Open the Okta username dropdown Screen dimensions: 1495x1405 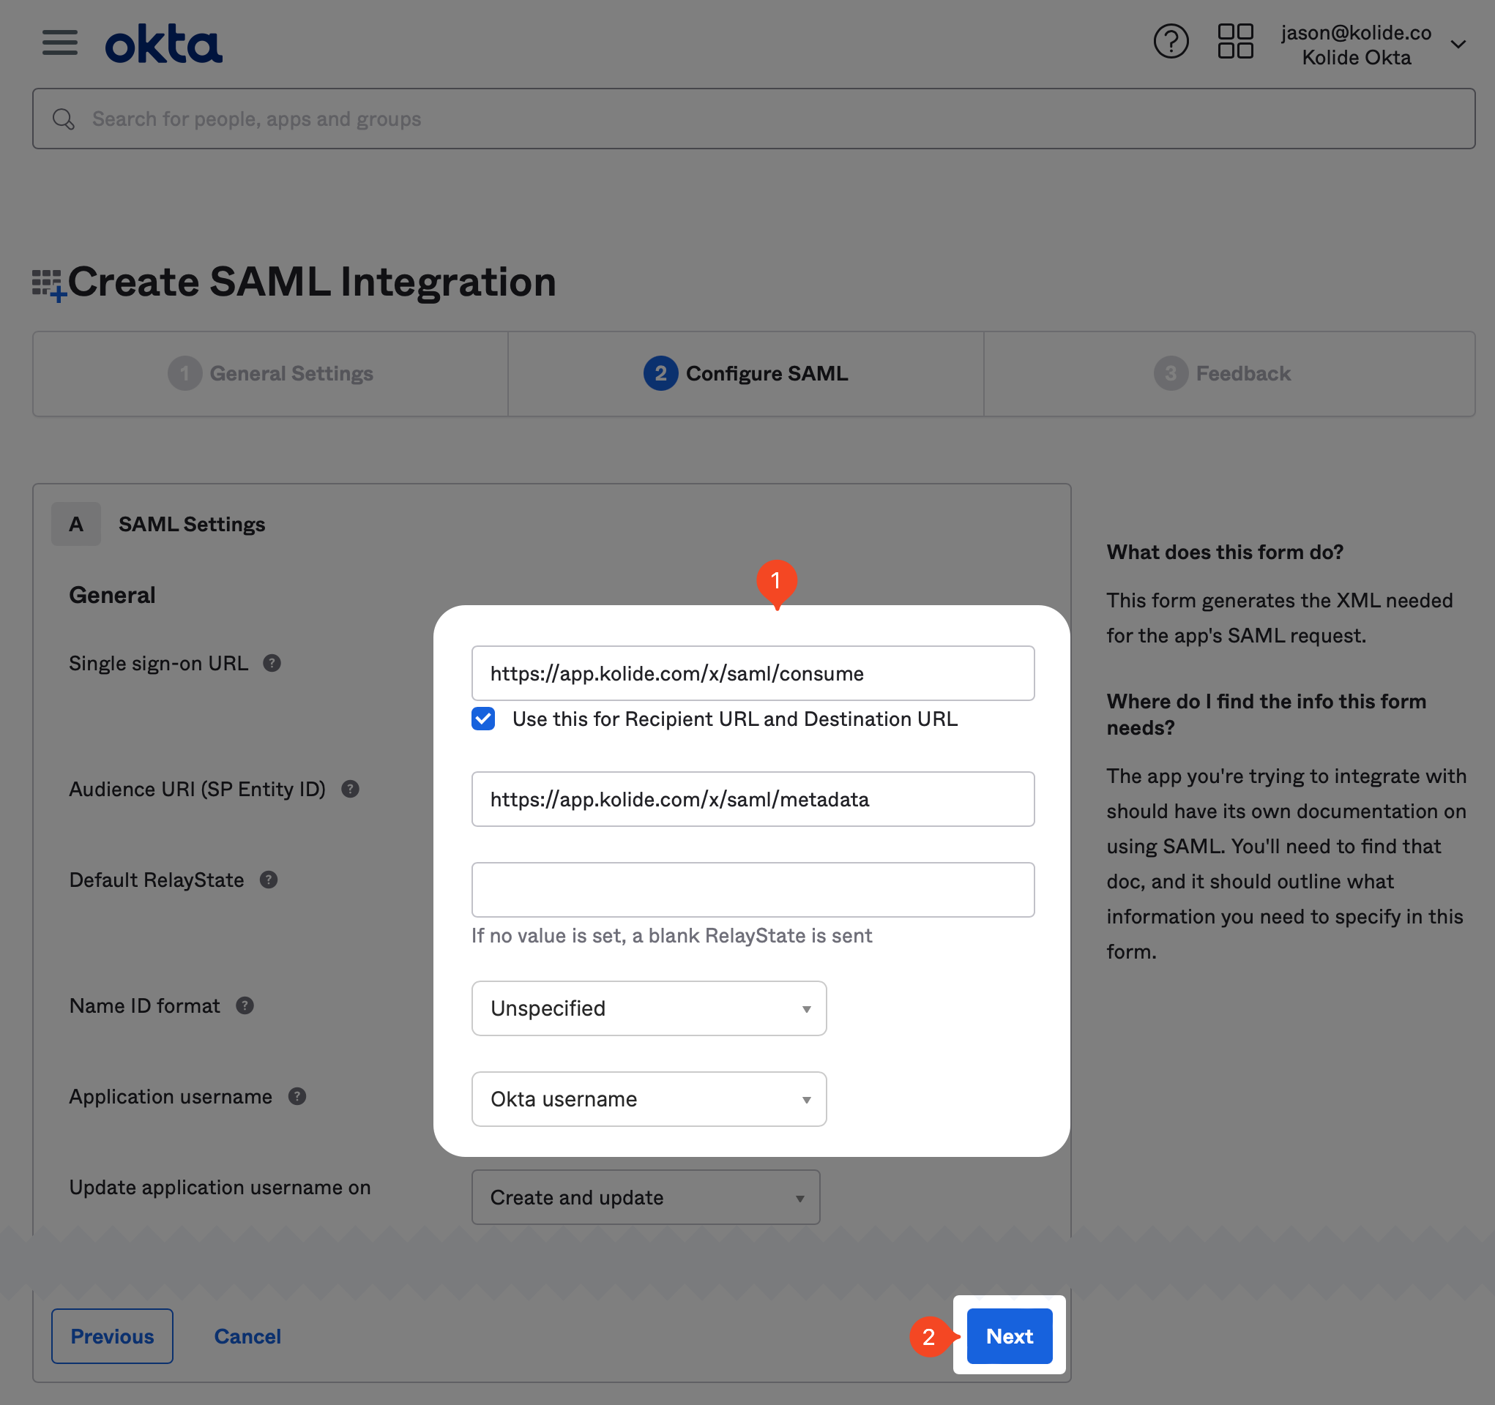[648, 1099]
